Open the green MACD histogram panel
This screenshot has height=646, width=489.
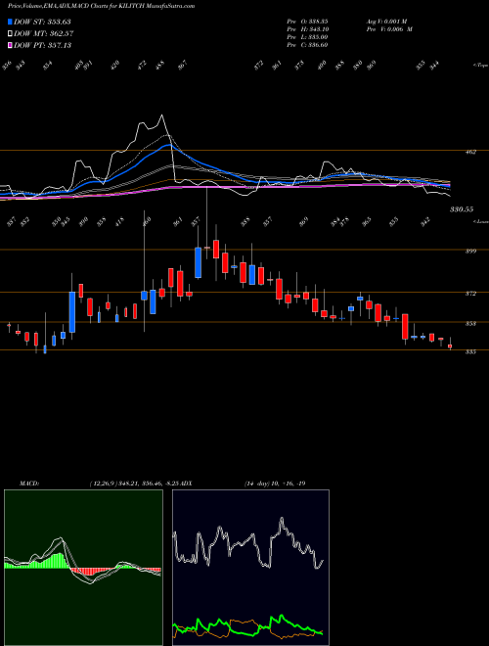click(83, 568)
